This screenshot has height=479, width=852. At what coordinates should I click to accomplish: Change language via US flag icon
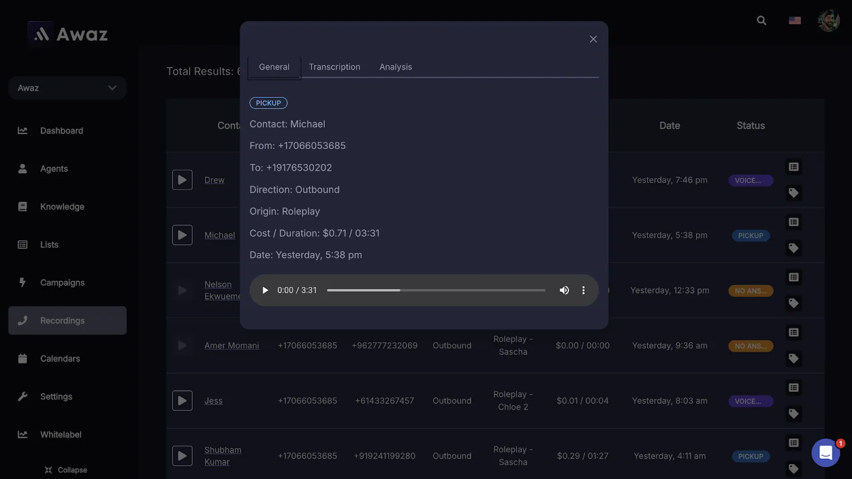(794, 21)
